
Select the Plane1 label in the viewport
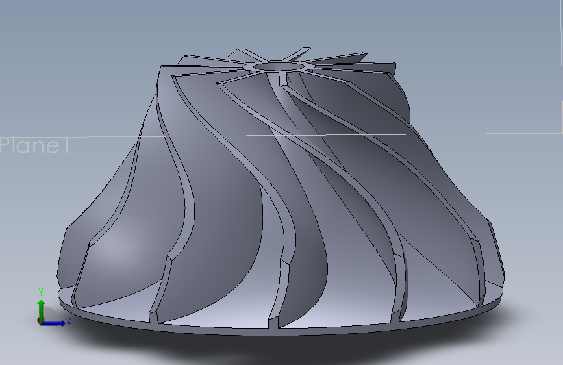click(x=35, y=146)
